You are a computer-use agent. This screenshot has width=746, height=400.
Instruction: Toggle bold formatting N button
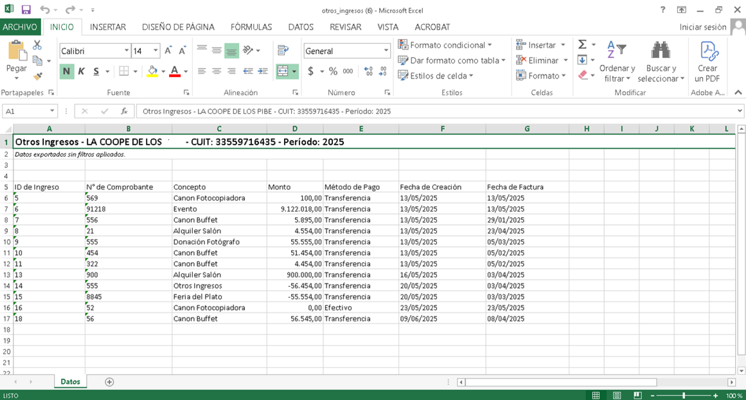click(x=66, y=71)
